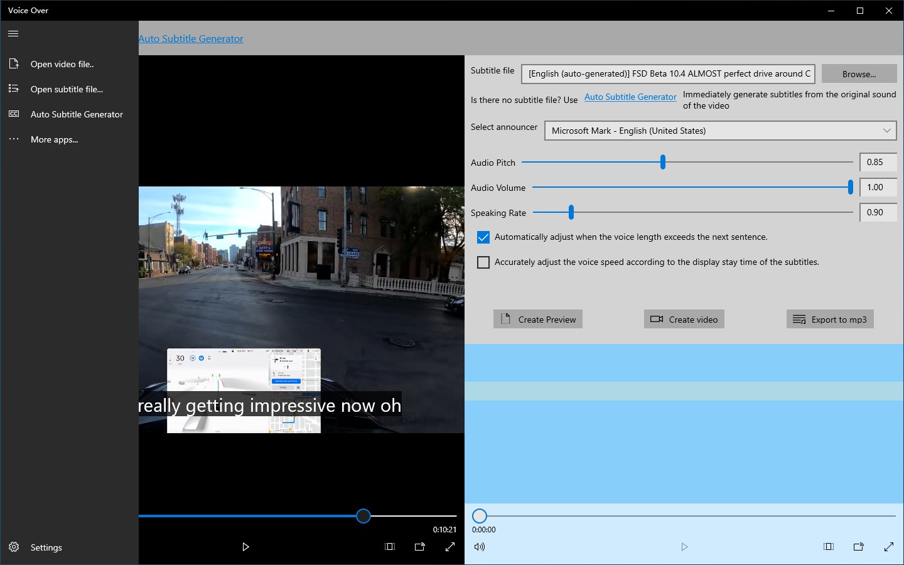Click the Speaking Rate value field
The image size is (904, 565).
[x=878, y=212]
